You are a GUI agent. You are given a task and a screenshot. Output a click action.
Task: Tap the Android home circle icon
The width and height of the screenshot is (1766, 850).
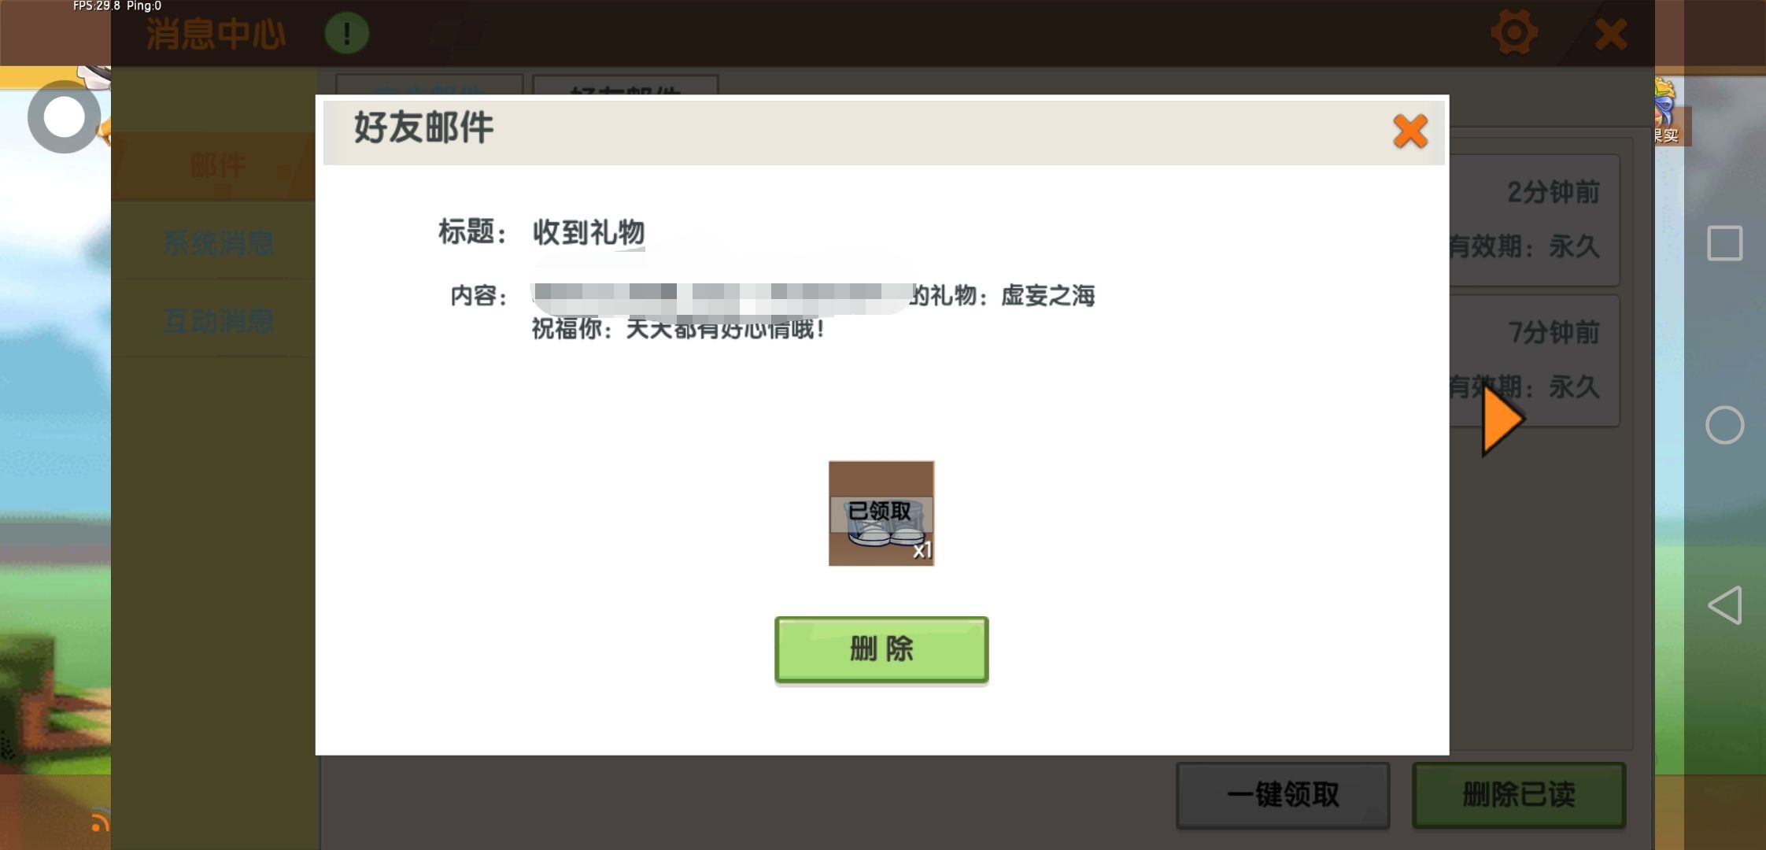pos(1724,425)
